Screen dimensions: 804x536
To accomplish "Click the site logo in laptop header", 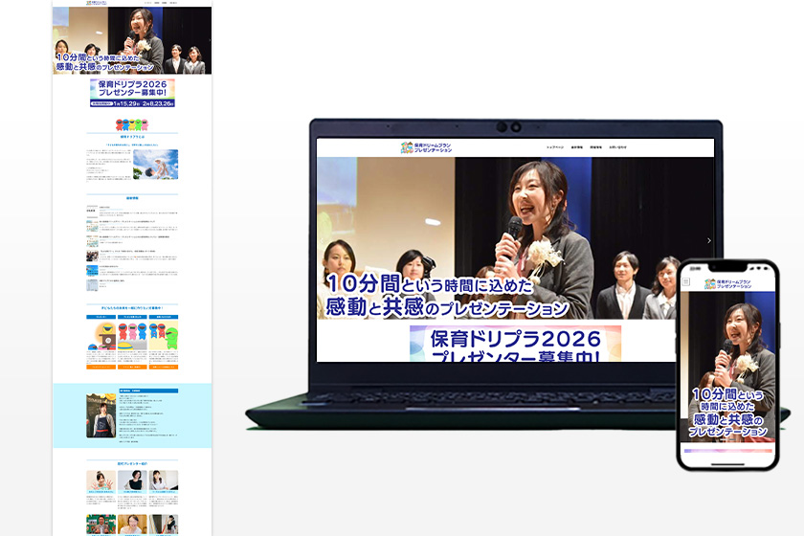I will [427, 147].
